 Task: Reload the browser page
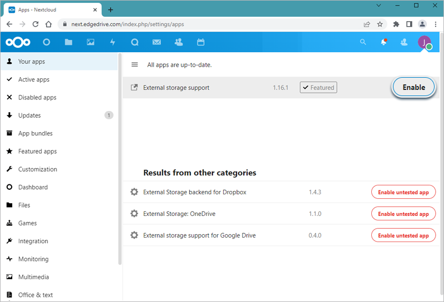pos(36,24)
